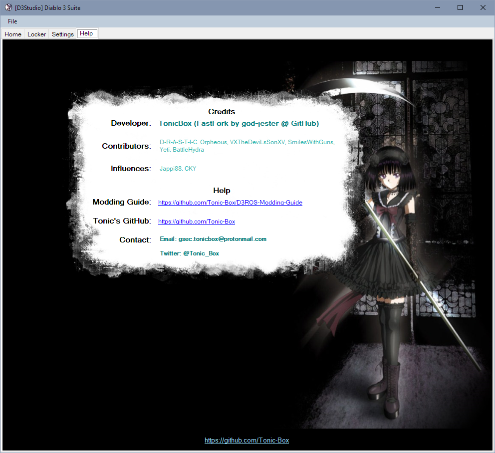Click the Email contact address text
This screenshot has width=495, height=453.
coord(213,239)
